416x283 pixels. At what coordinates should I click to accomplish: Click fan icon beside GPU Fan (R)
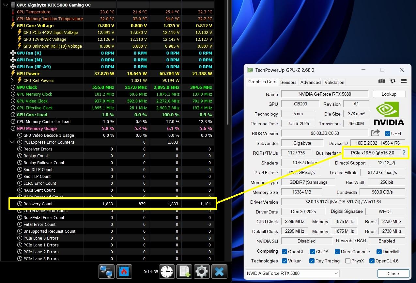(x=13, y=53)
